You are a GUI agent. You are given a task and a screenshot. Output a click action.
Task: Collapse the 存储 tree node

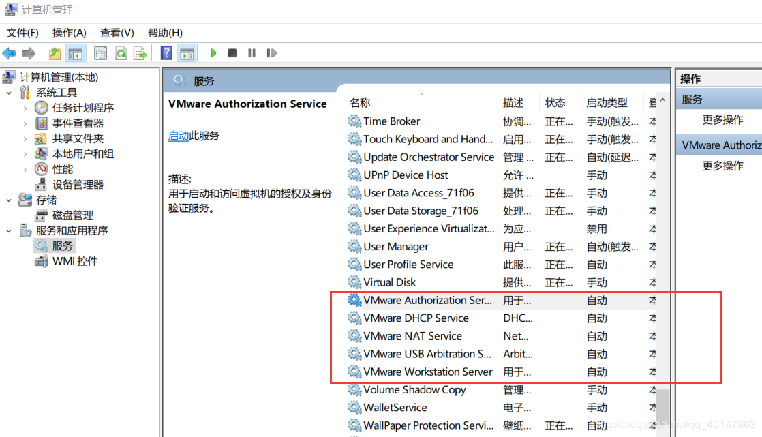9,200
